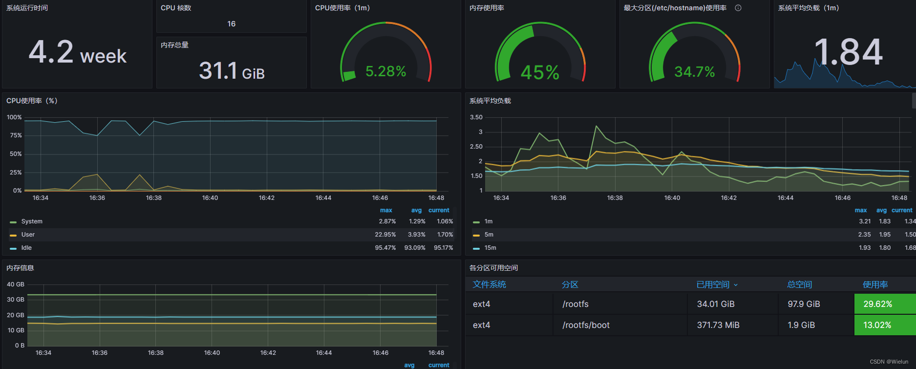Sort load legend by current column
The height and width of the screenshot is (369, 916).
(x=902, y=210)
